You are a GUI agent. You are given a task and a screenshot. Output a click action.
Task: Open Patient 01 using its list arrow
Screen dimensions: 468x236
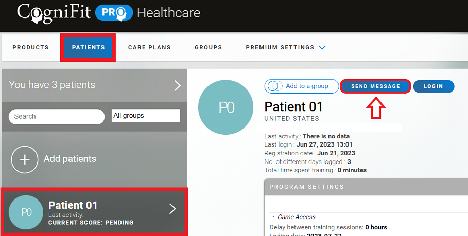click(x=172, y=208)
